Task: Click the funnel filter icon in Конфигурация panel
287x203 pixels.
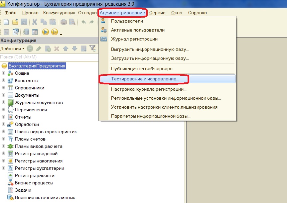Action: pos(92,48)
